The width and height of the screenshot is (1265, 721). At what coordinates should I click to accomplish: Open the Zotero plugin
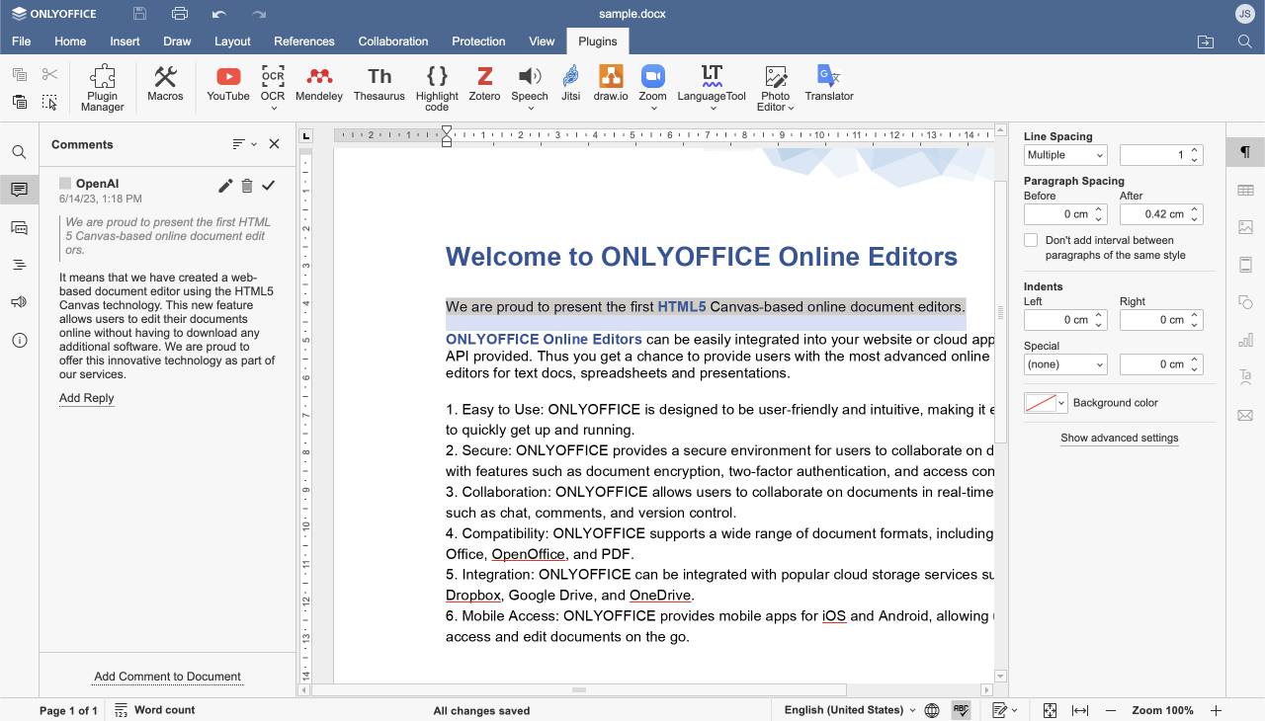click(x=484, y=84)
